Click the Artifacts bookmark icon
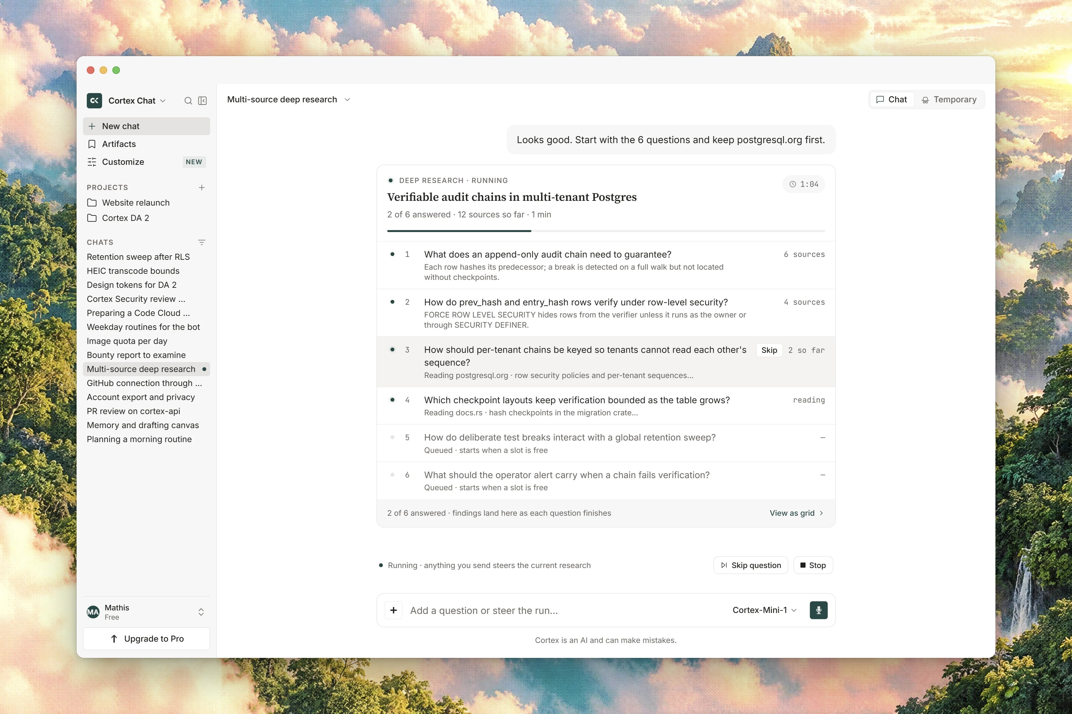Screen dimensions: 1072x714 click(x=92, y=144)
